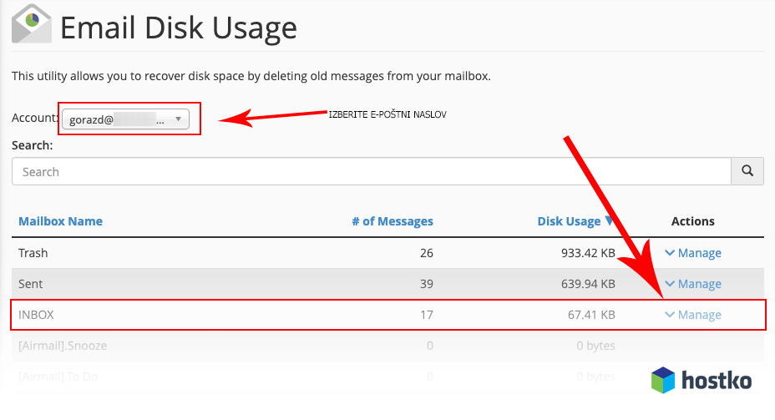Image resolution: width=775 pixels, height=420 pixels.
Task: Expand Manage options for Trash mailbox
Action: point(693,253)
